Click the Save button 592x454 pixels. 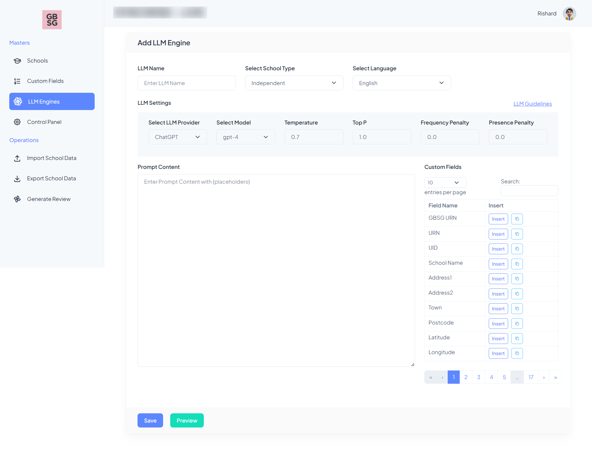click(150, 420)
